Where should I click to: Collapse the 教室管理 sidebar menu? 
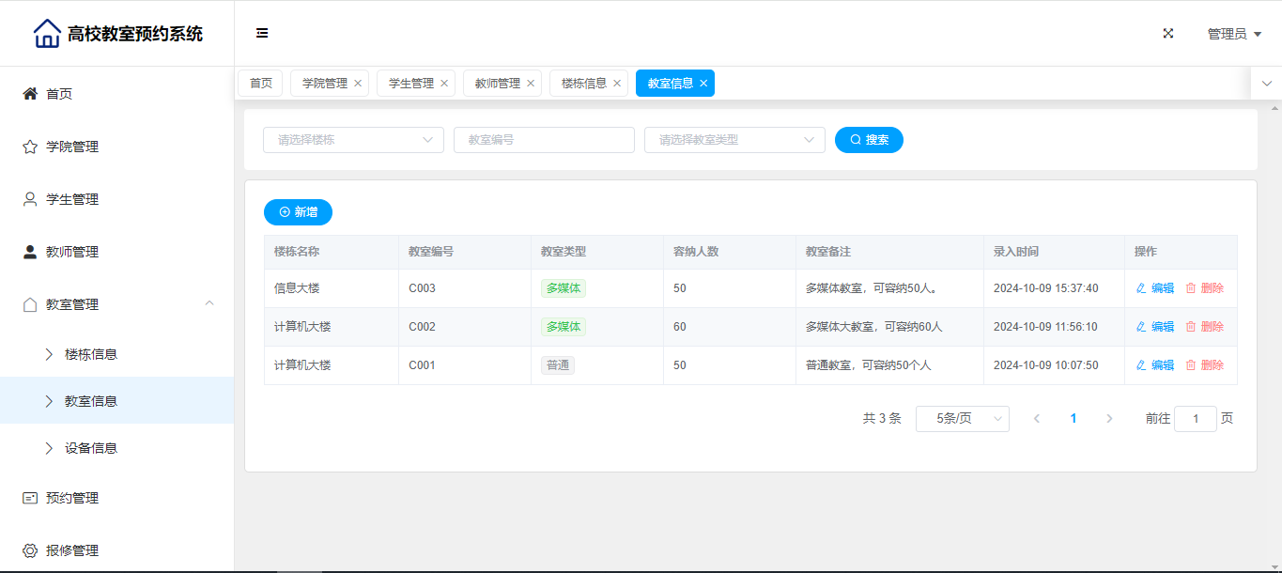[209, 303]
